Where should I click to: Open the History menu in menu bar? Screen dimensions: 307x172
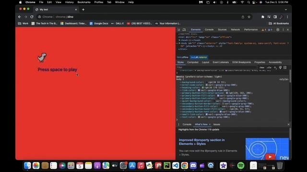coord(69,2)
